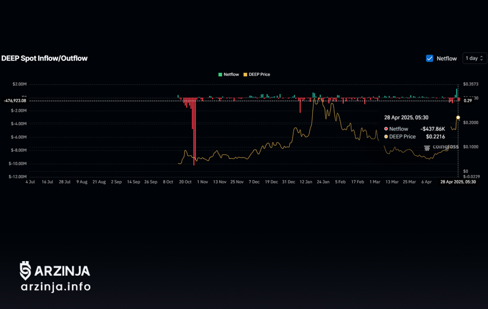488x309 pixels.
Task: Click the tooltip date heading 28 Apr 2025
Action: point(406,117)
